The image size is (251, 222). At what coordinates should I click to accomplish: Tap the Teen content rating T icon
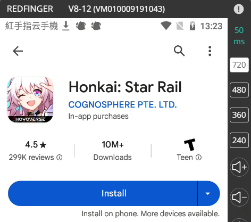click(189, 144)
